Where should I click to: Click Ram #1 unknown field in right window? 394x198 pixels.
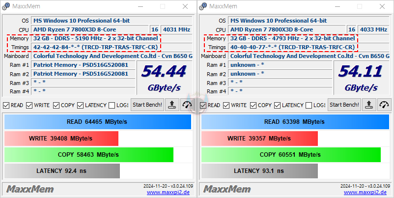coord(280,65)
